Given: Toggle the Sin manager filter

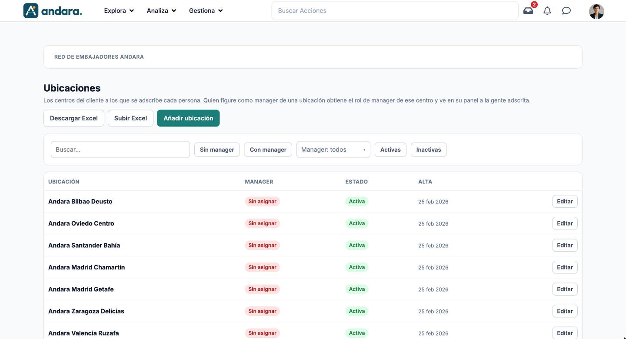Looking at the screenshot, I should coord(217,150).
